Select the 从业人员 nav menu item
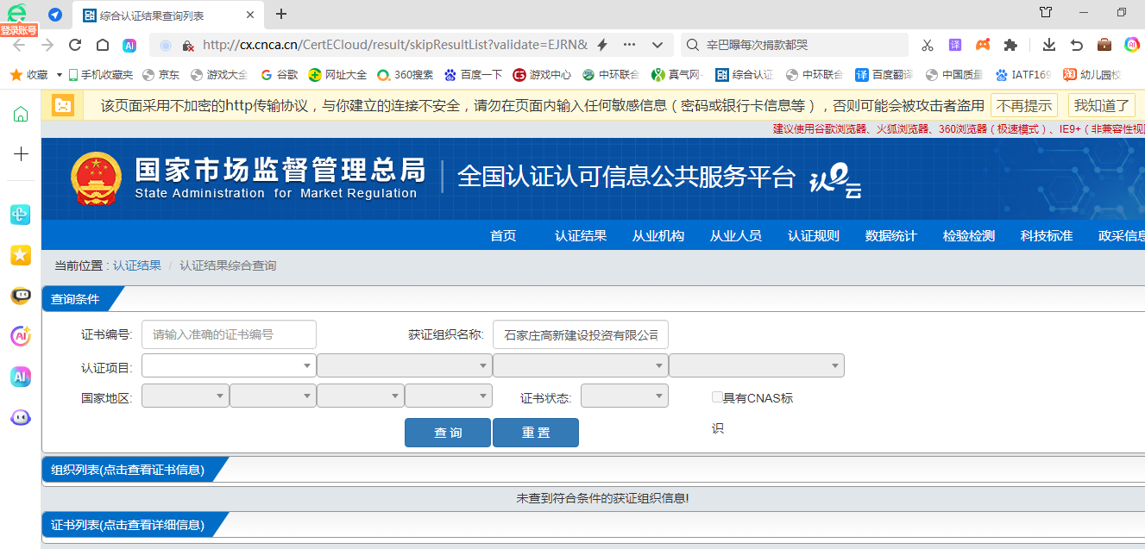The width and height of the screenshot is (1145, 549). pyautogui.click(x=736, y=235)
